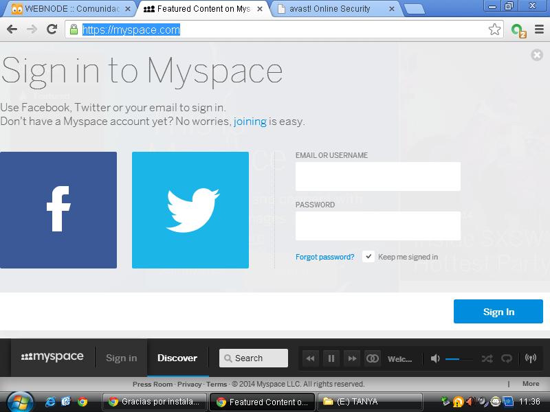550x412 pixels.
Task: Enable shuffle in the music player
Action: tap(487, 358)
